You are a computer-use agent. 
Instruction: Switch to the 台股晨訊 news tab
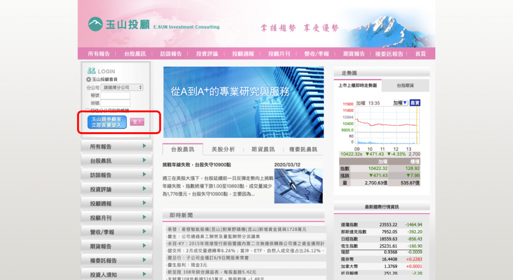(x=182, y=149)
